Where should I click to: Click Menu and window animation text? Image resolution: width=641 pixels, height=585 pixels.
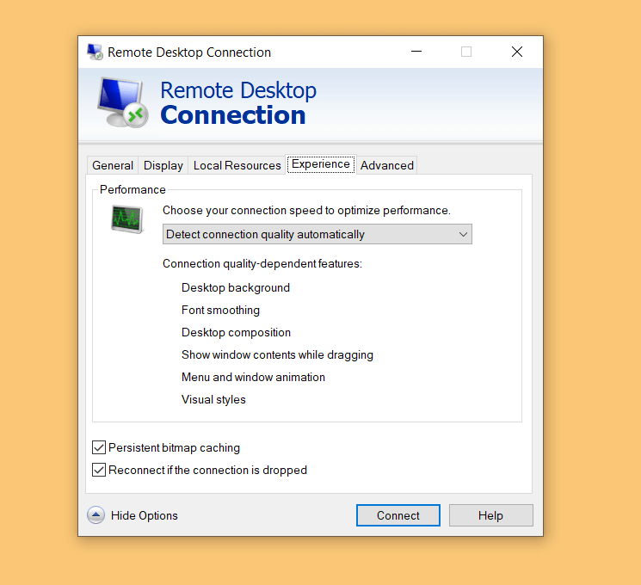(x=254, y=377)
